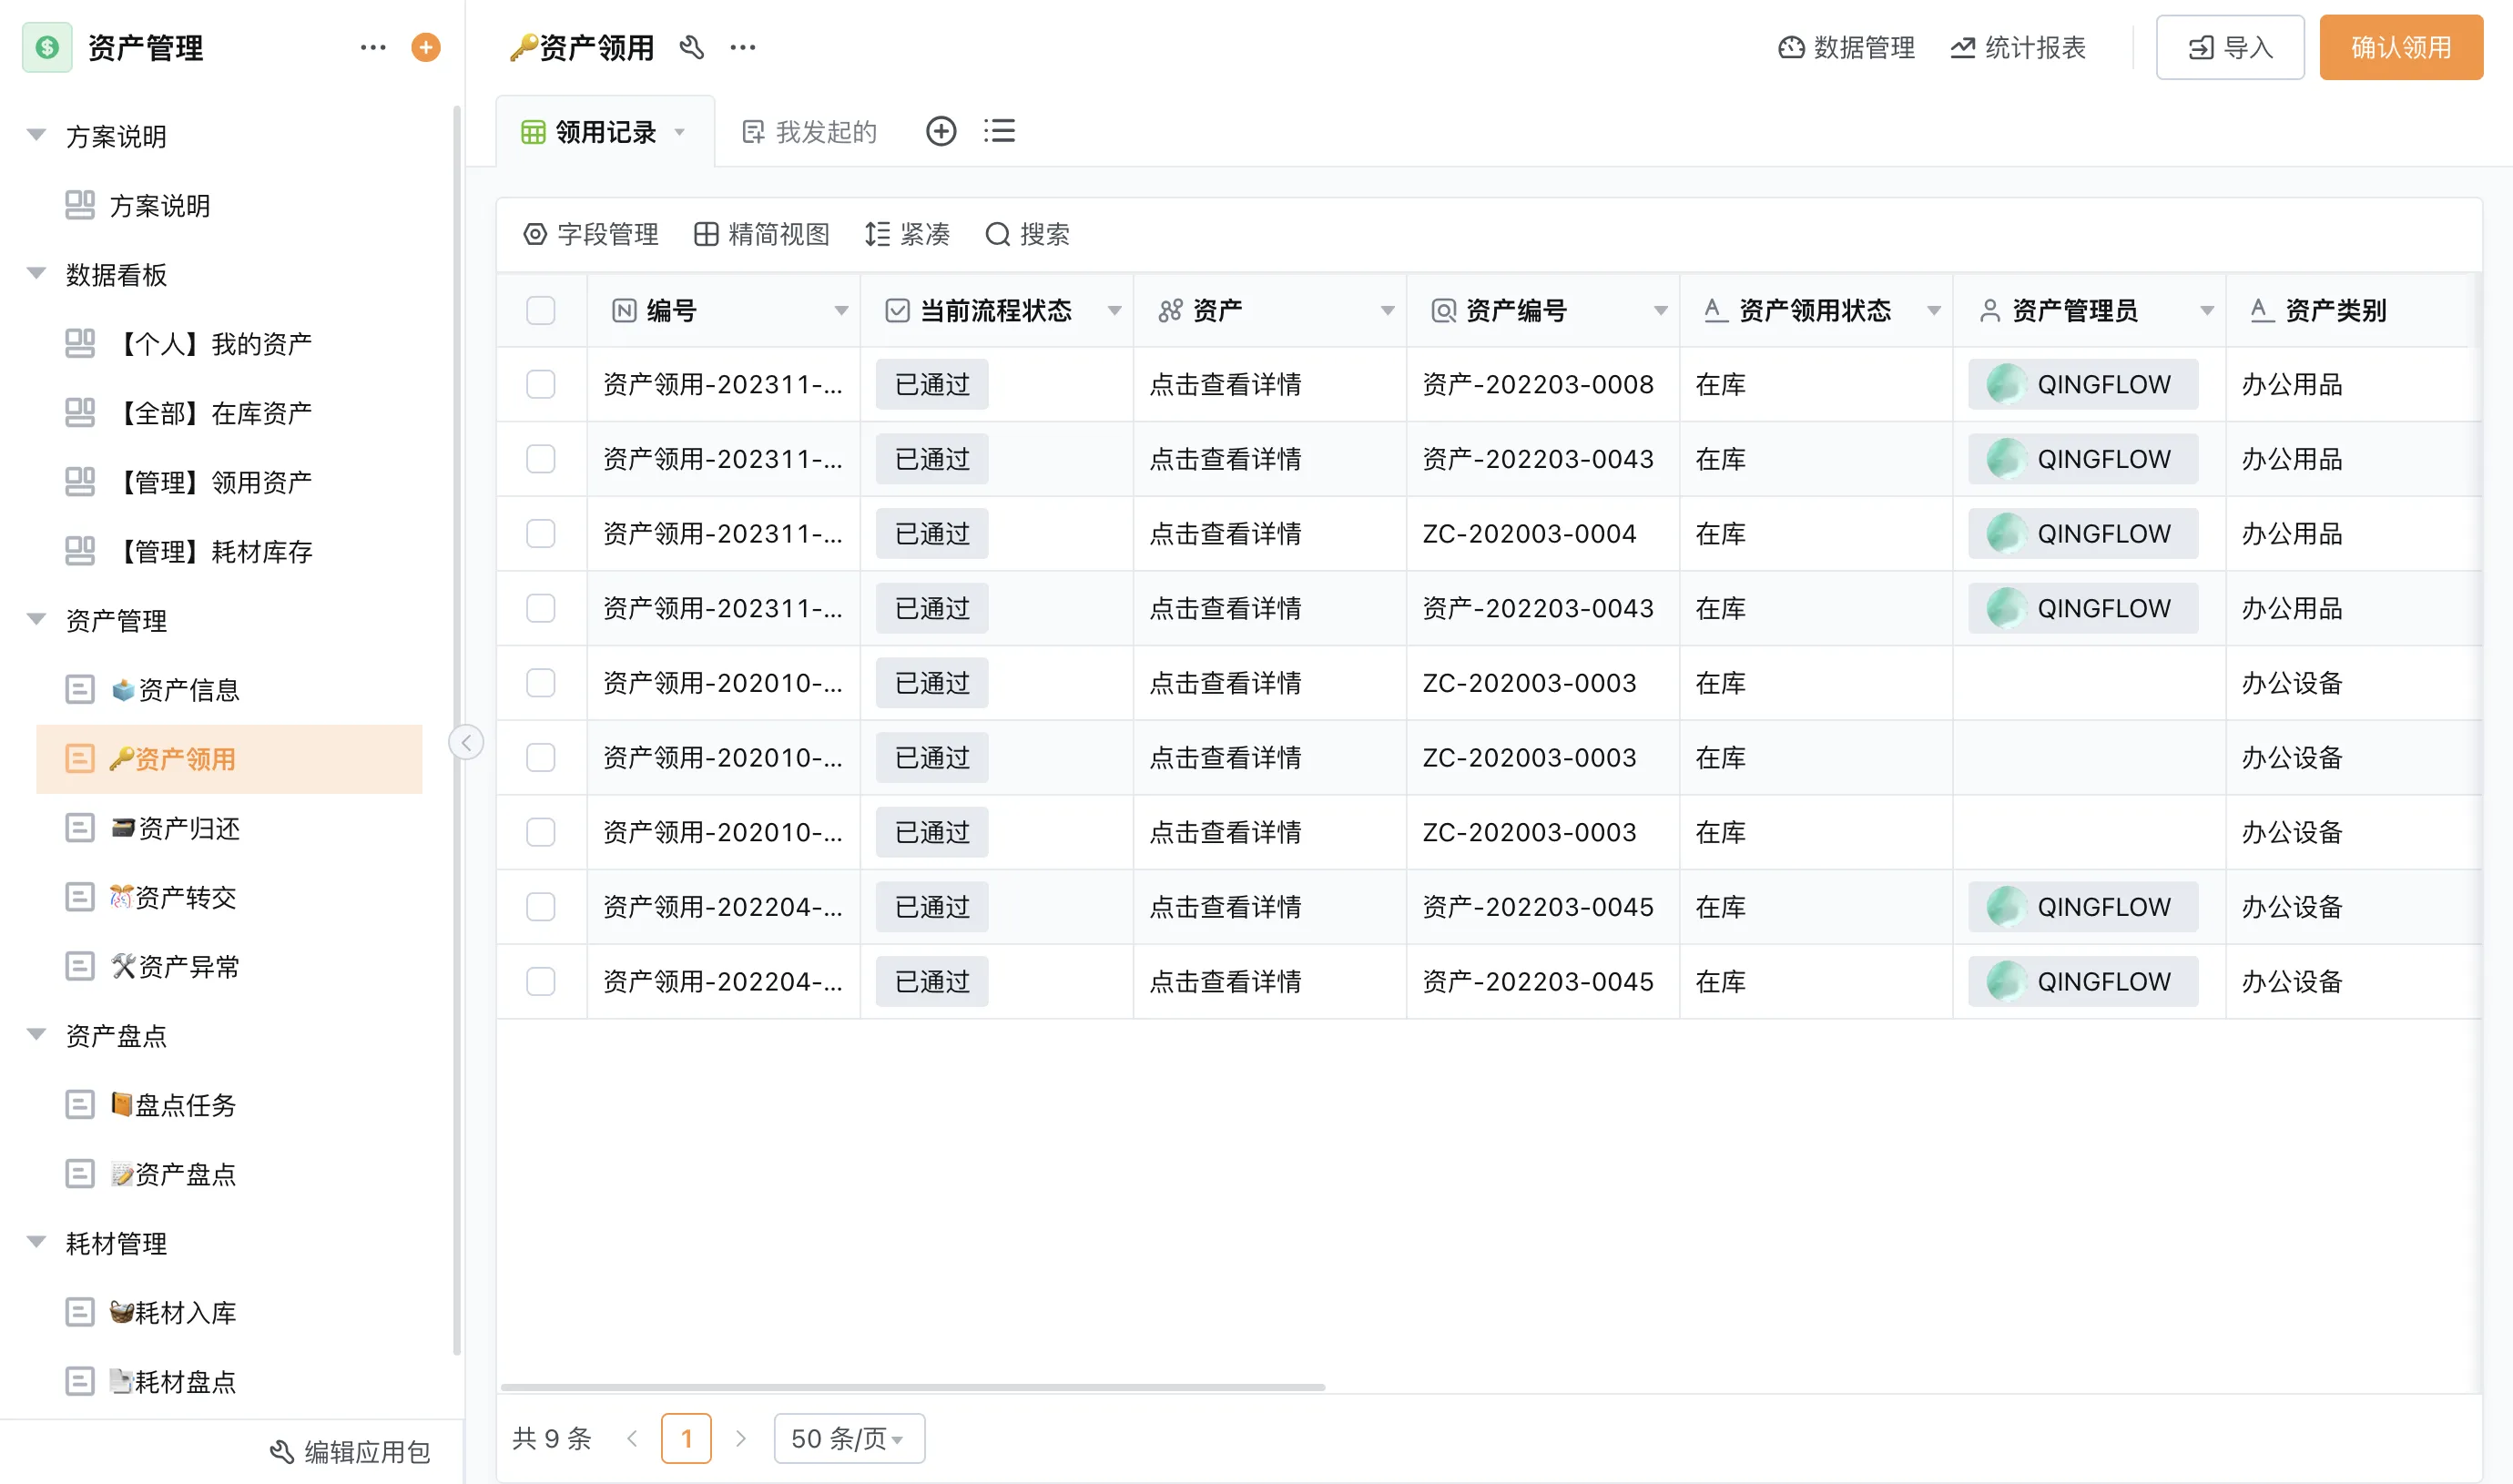Select page 1 in pagination
The image size is (2513, 1484).
click(686, 1438)
